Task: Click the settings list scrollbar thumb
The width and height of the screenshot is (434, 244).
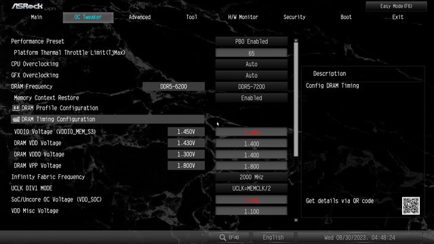Action: click(x=296, y=100)
